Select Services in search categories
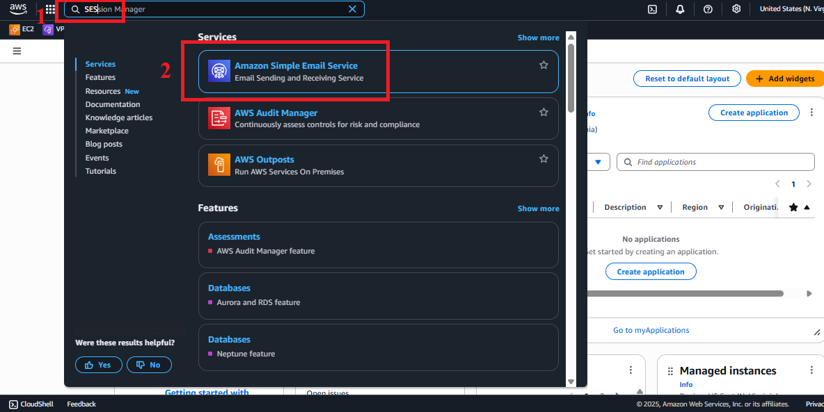Image resolution: width=824 pixels, height=412 pixels. [x=100, y=64]
